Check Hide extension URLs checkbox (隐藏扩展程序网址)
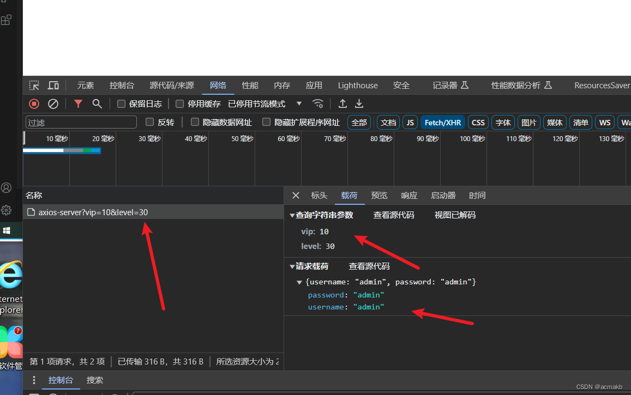The width and height of the screenshot is (631, 395). [x=266, y=122]
